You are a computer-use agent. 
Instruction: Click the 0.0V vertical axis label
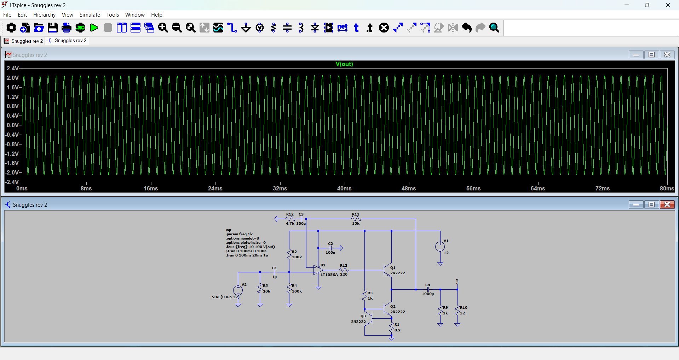12,125
